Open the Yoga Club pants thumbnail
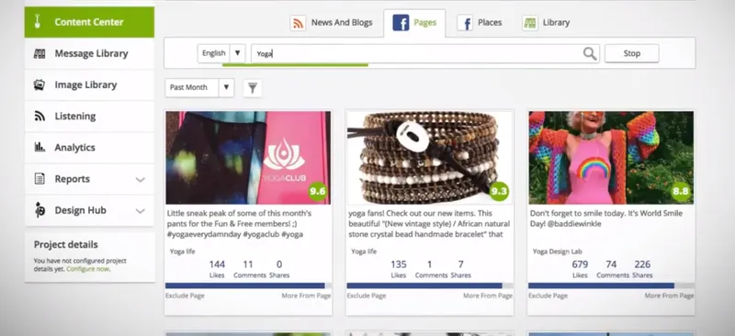 coord(248,158)
